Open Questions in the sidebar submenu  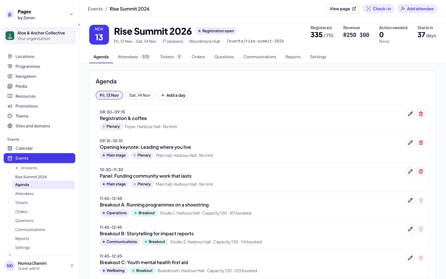(44, 221)
